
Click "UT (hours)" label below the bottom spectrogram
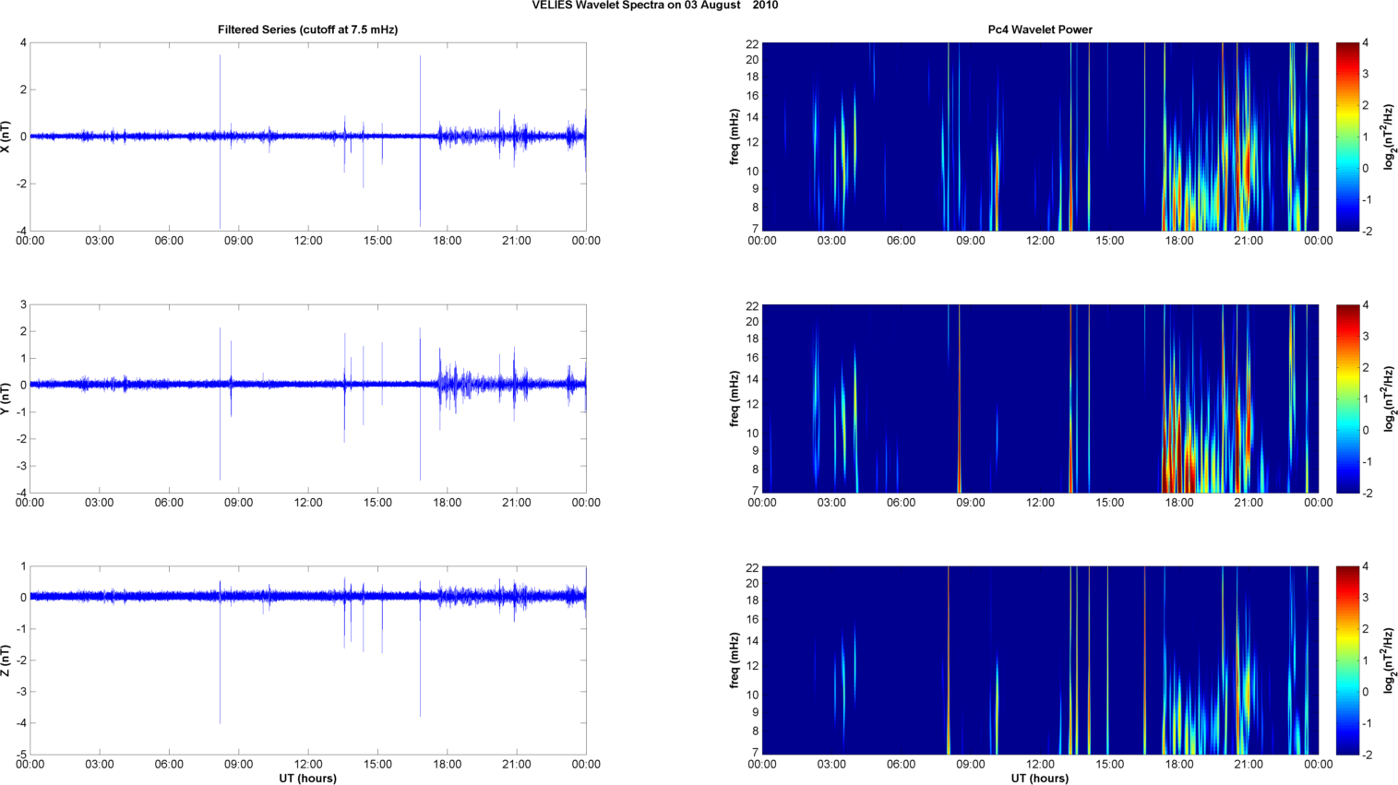tap(1040, 779)
